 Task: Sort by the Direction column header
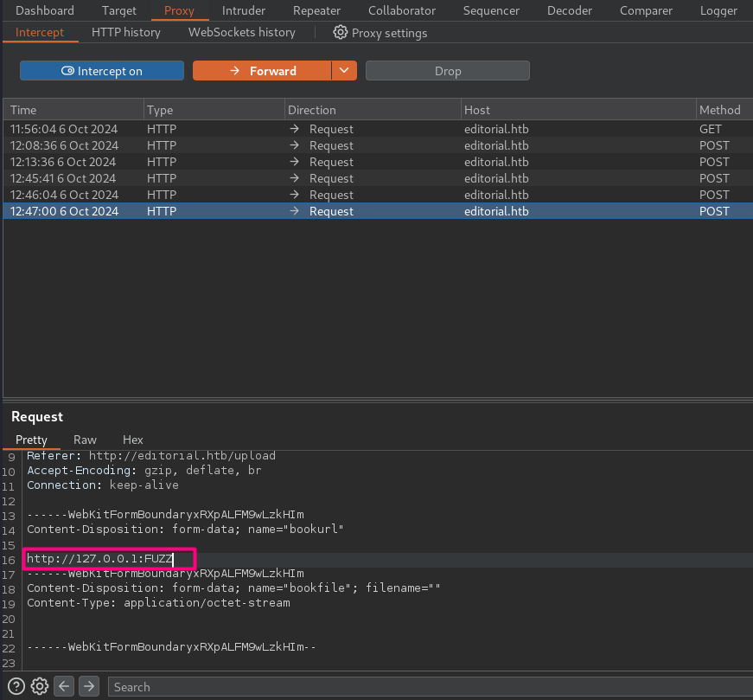click(x=373, y=110)
